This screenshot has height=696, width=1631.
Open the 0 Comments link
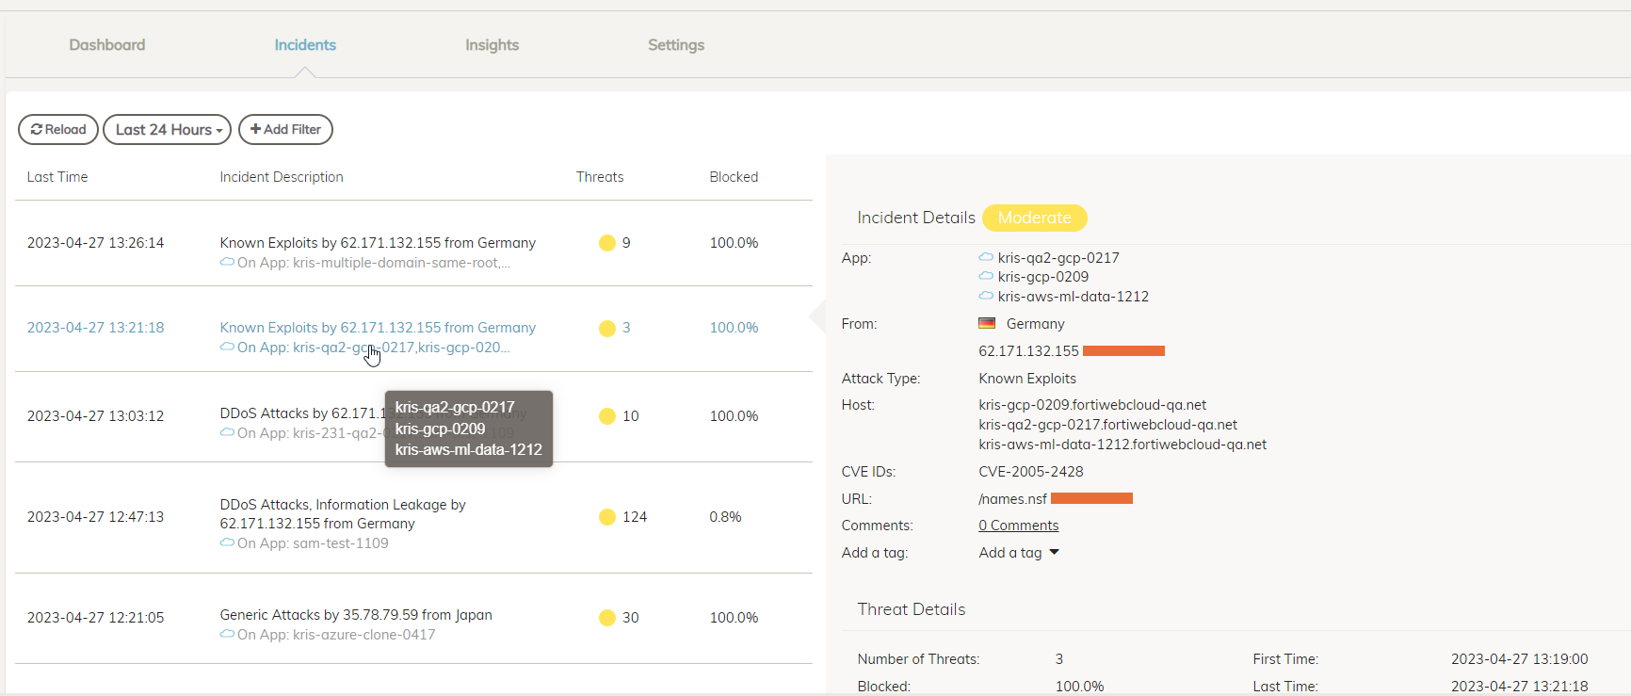1018,526
